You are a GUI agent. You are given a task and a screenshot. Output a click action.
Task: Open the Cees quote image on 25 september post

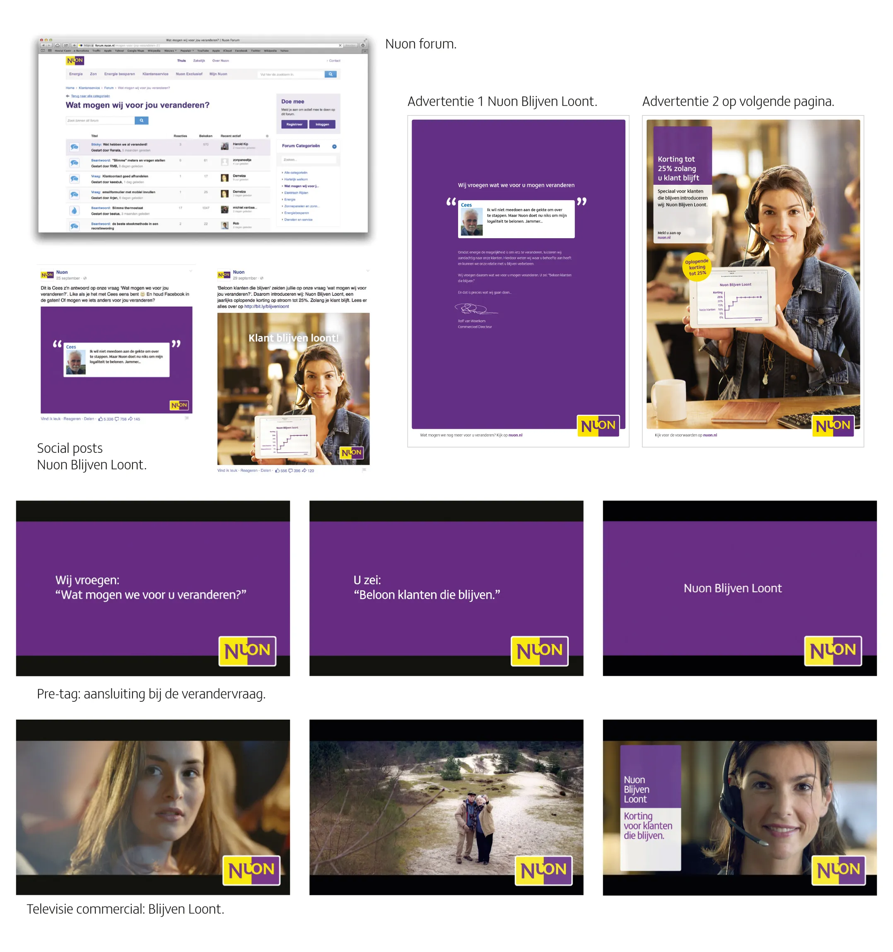pyautogui.click(x=116, y=360)
